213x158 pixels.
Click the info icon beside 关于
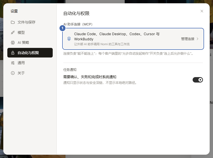point(13,73)
